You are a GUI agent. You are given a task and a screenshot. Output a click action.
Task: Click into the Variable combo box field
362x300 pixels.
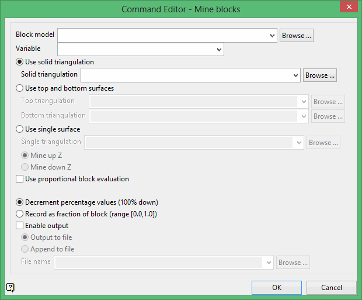point(136,49)
